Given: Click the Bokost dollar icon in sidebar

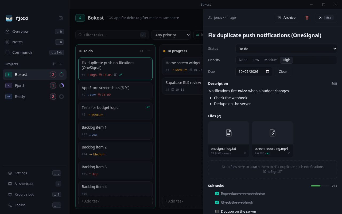Looking at the screenshot, I should pos(9,75).
